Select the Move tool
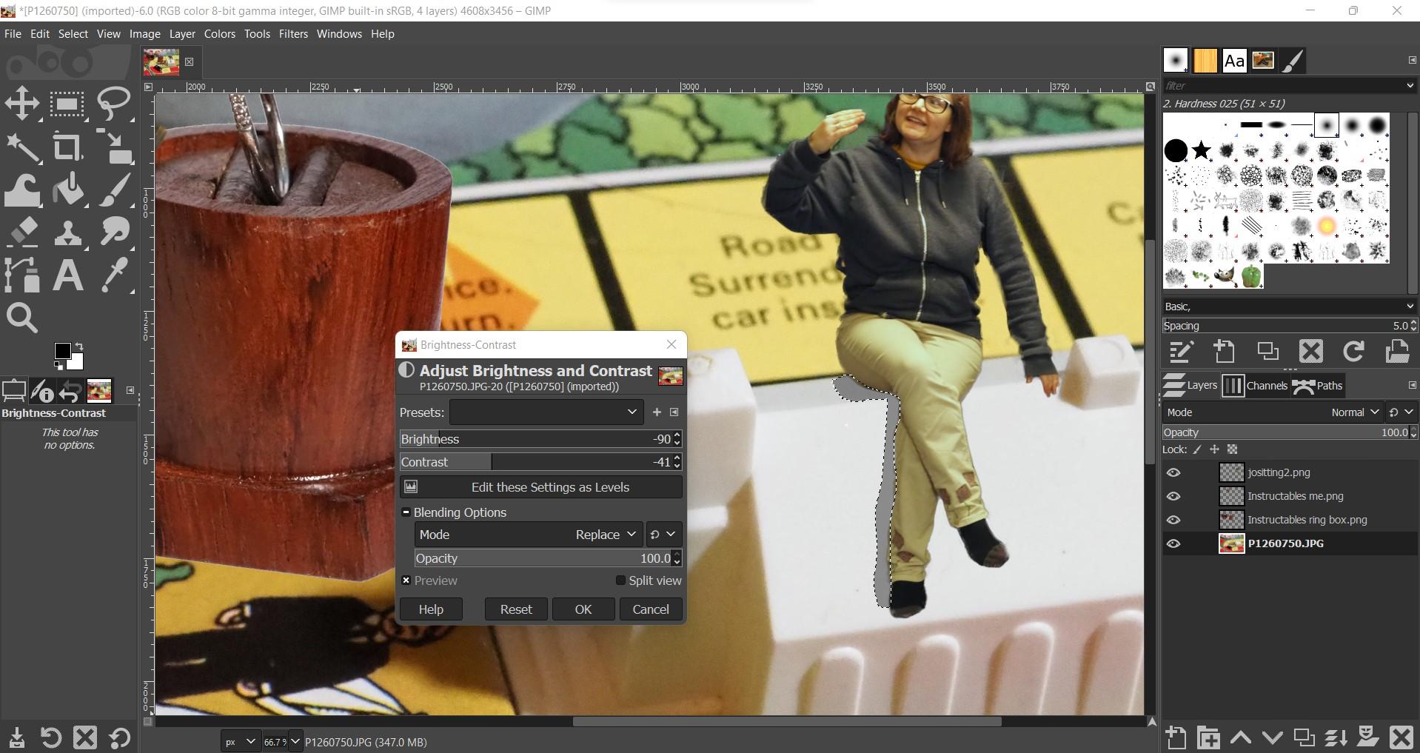This screenshot has height=753, width=1420. [x=21, y=103]
